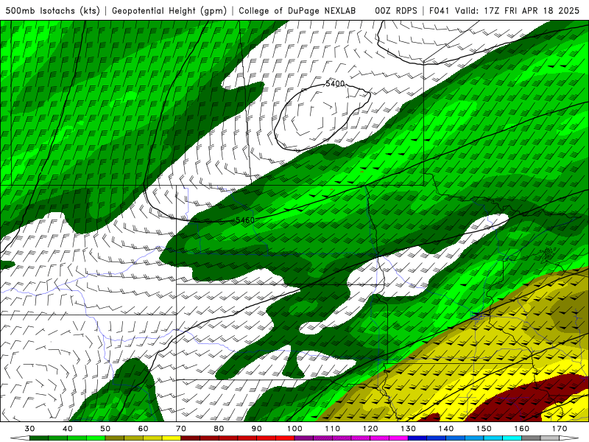Click the 160 value on the color scale
This screenshot has height=442, width=589.
tap(522, 429)
